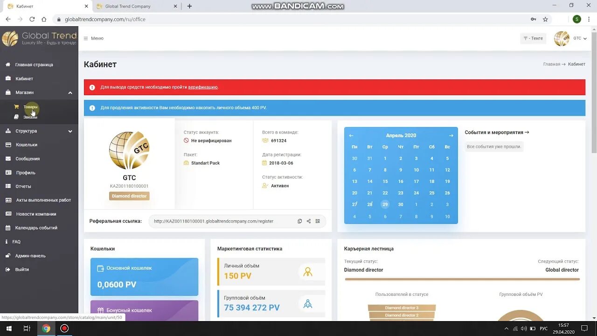This screenshot has width=597, height=336.
Task: Click the Основной кошелек wallet card
Action: click(144, 277)
